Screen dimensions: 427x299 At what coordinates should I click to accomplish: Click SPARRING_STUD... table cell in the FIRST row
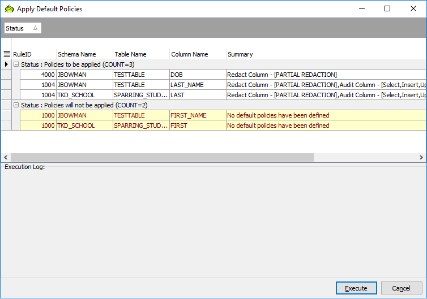(141, 125)
